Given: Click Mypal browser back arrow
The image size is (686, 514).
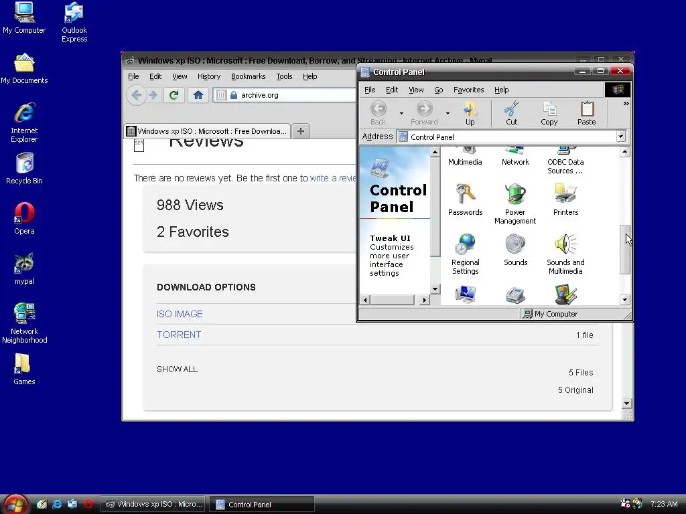Looking at the screenshot, I should pos(137,95).
